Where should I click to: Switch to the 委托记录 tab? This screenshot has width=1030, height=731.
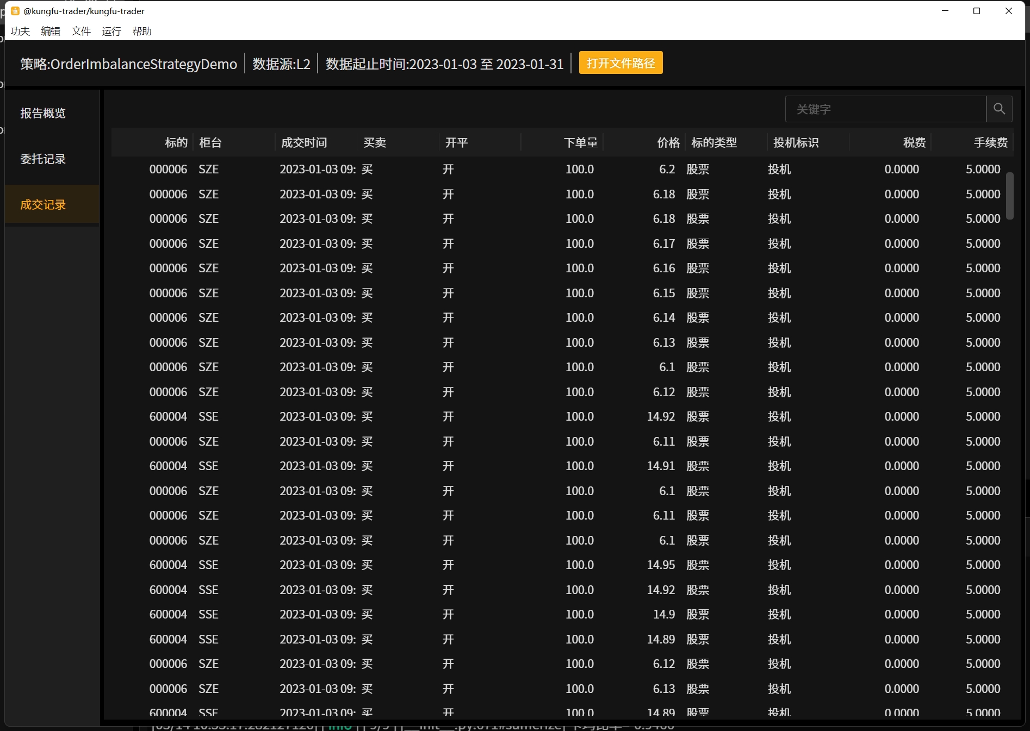pos(43,159)
